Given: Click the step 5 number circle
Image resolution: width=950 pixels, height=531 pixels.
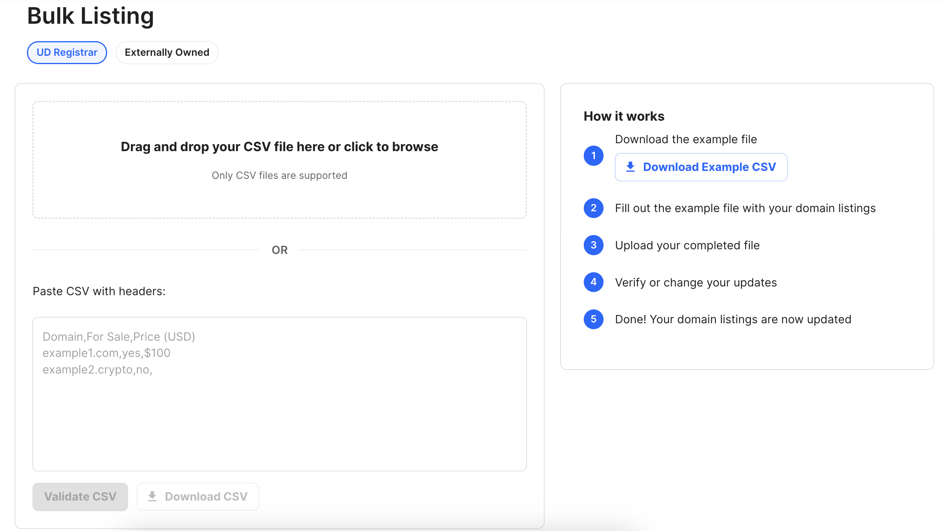Looking at the screenshot, I should click(x=593, y=319).
